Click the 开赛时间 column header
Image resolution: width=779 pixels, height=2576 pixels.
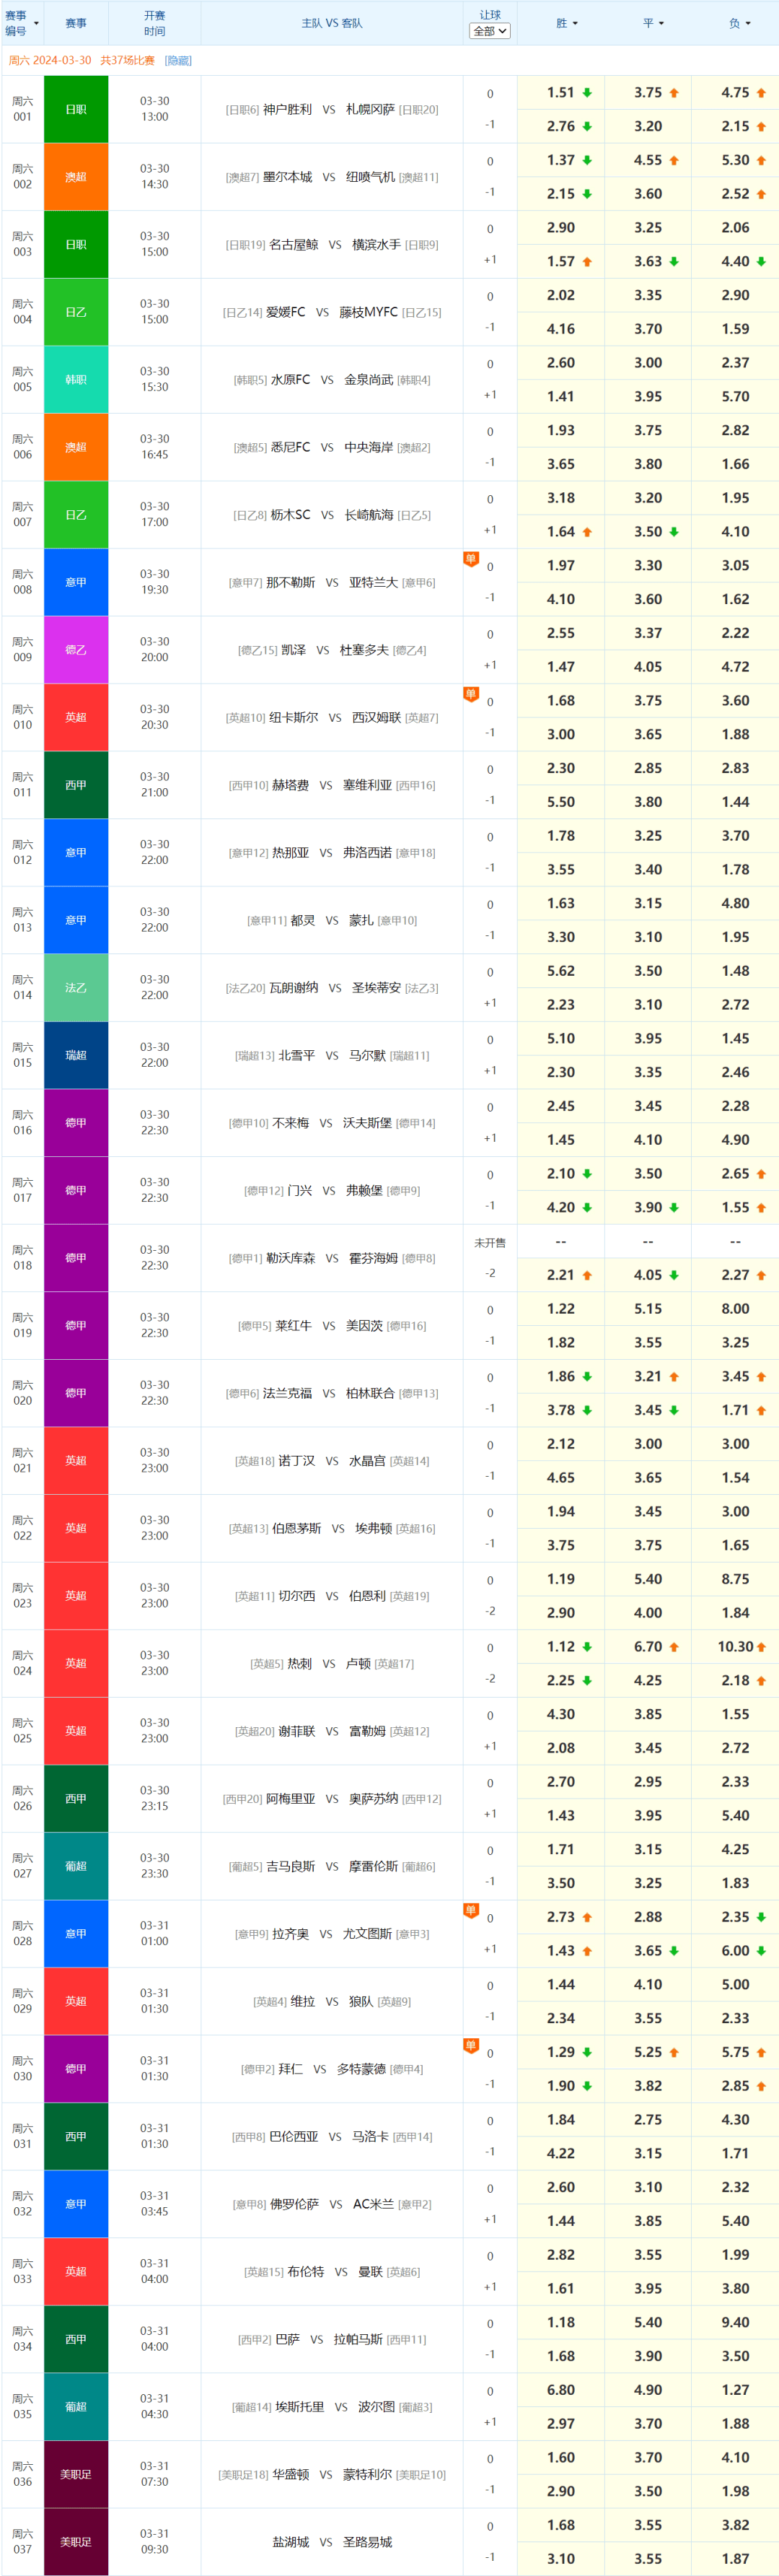click(x=155, y=23)
